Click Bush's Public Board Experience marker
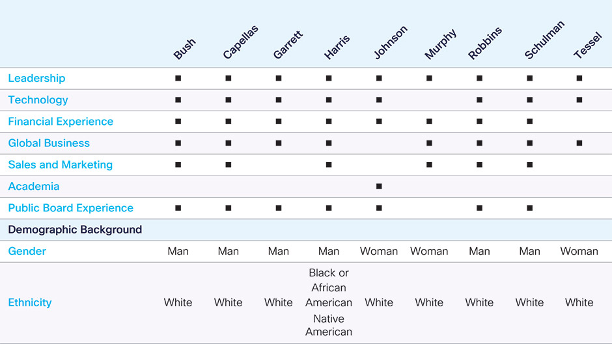 tap(178, 208)
